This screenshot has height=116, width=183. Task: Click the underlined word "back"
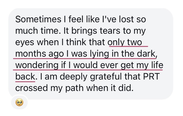point(25,77)
